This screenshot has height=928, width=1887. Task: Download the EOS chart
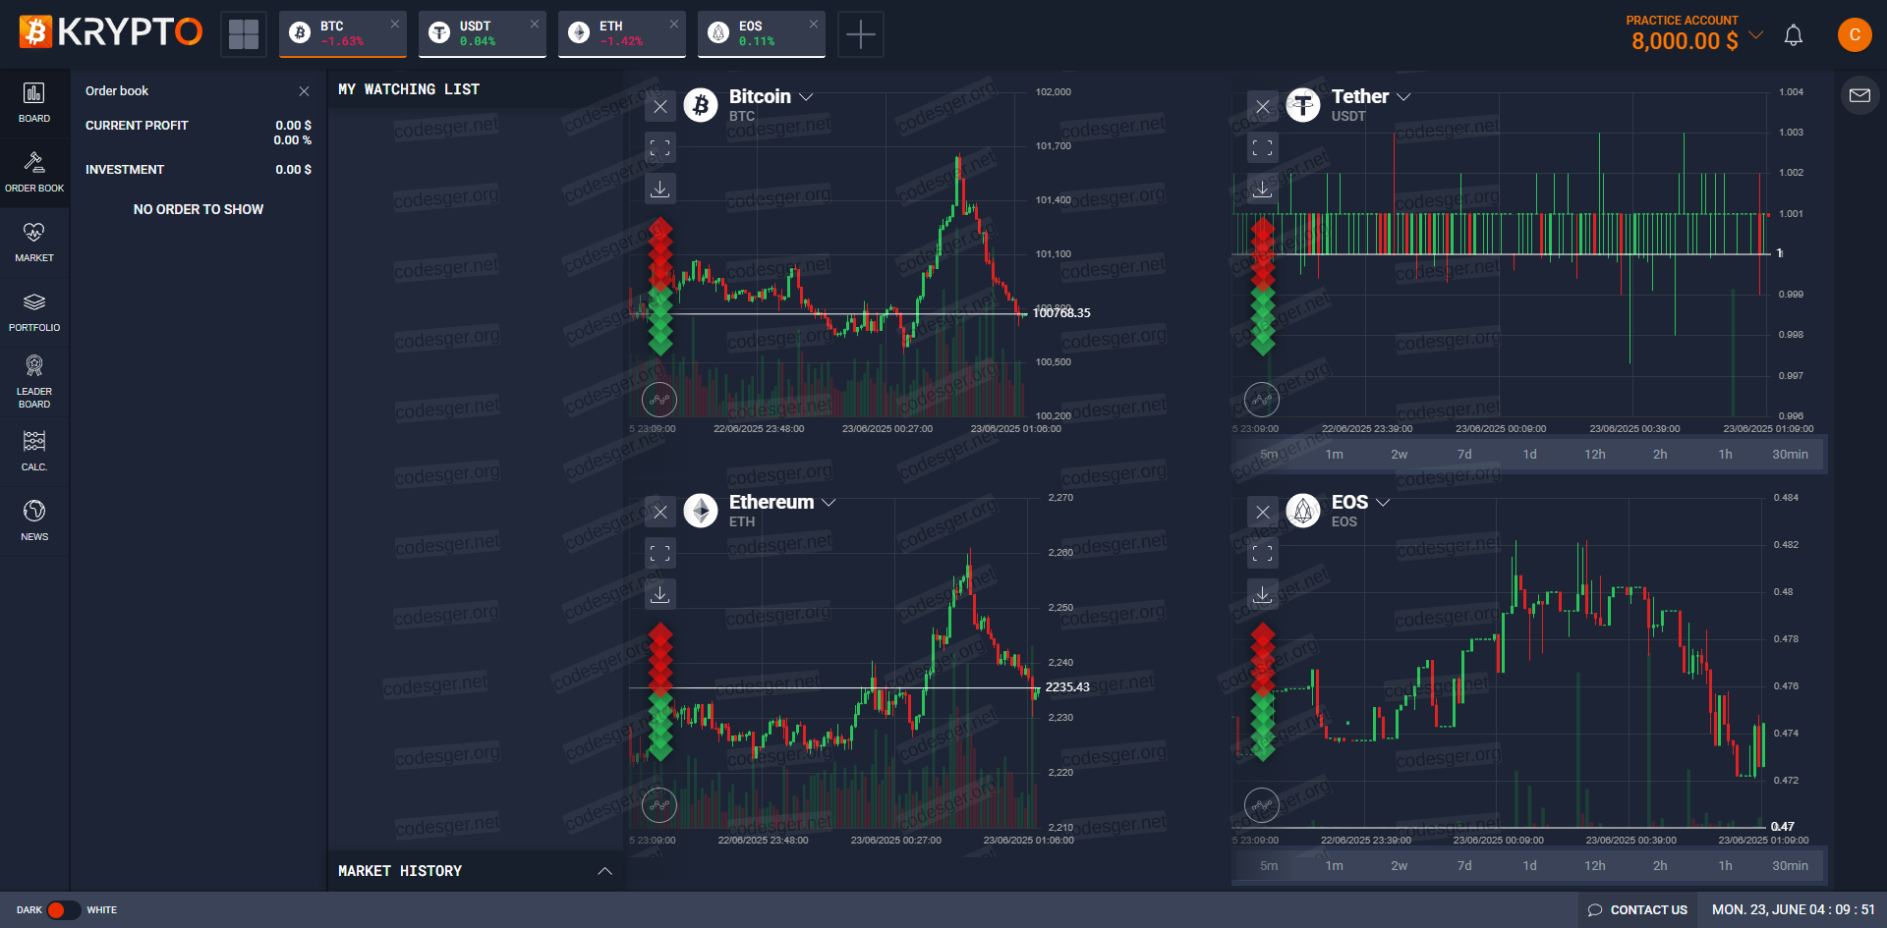(x=1263, y=594)
